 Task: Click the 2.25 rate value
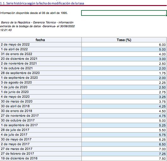(162, 83)
